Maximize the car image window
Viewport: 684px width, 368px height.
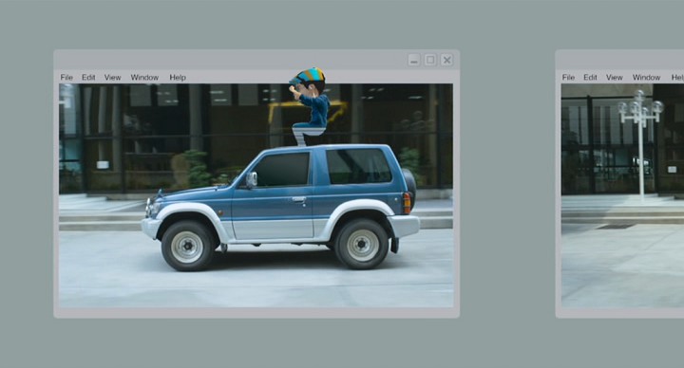pos(430,60)
